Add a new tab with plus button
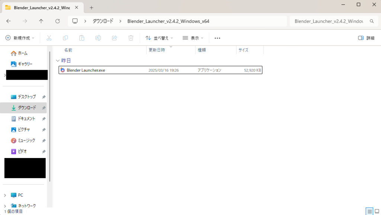 click(x=92, y=8)
